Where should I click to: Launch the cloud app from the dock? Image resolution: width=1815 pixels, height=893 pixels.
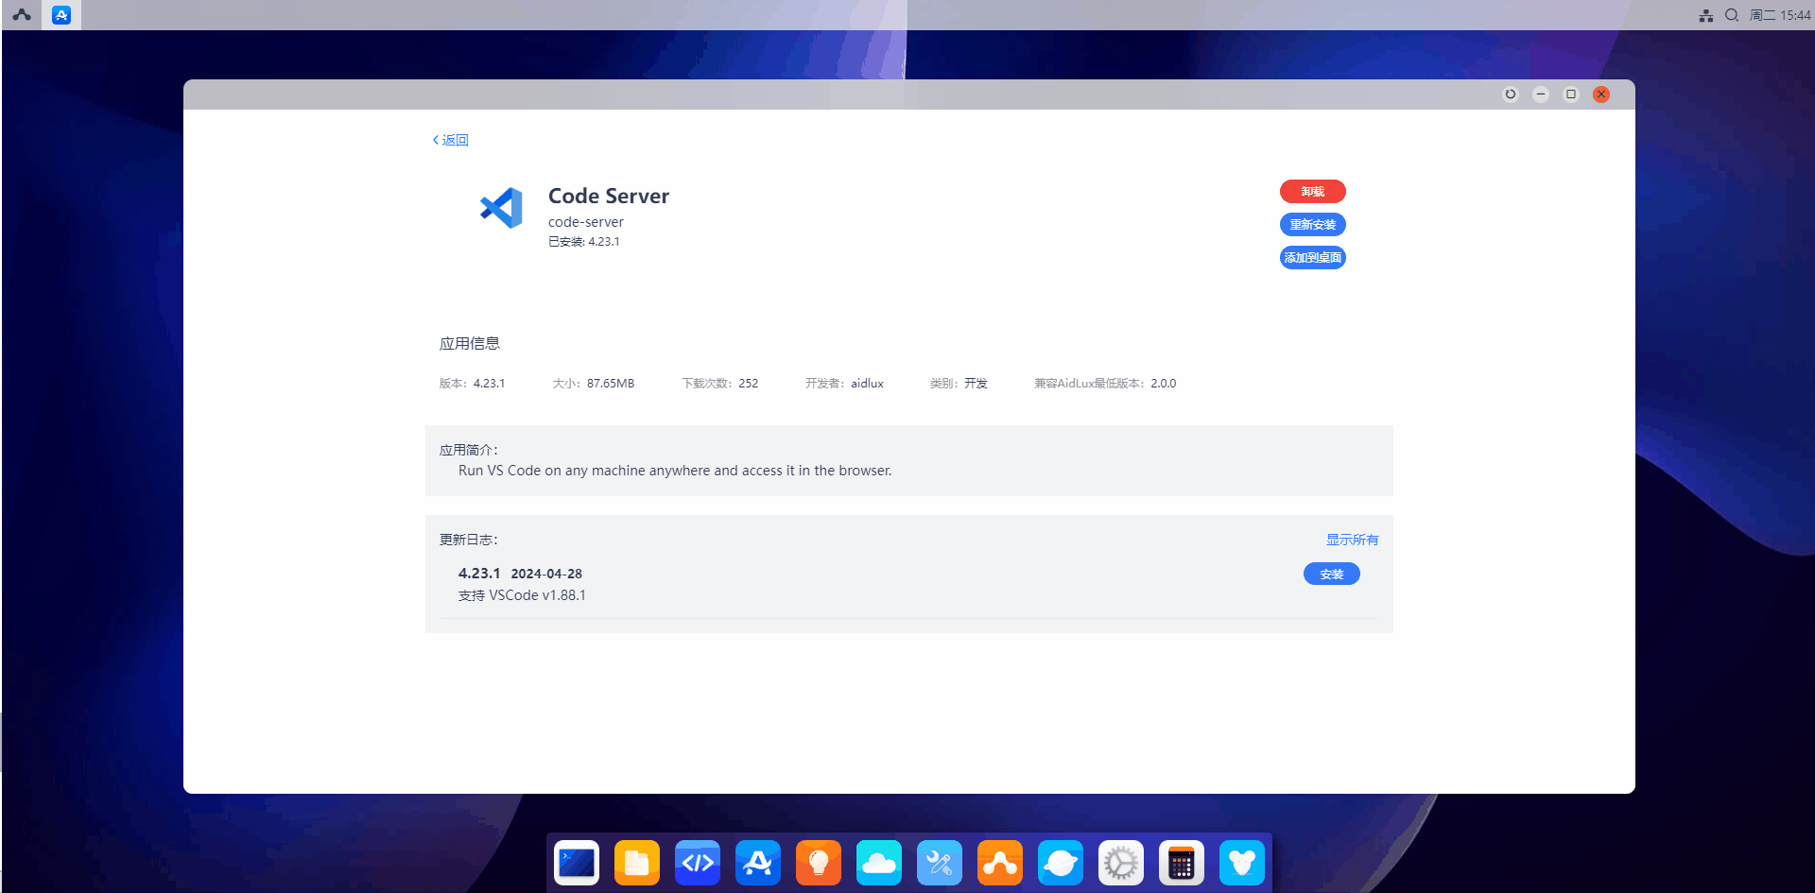pos(879,863)
